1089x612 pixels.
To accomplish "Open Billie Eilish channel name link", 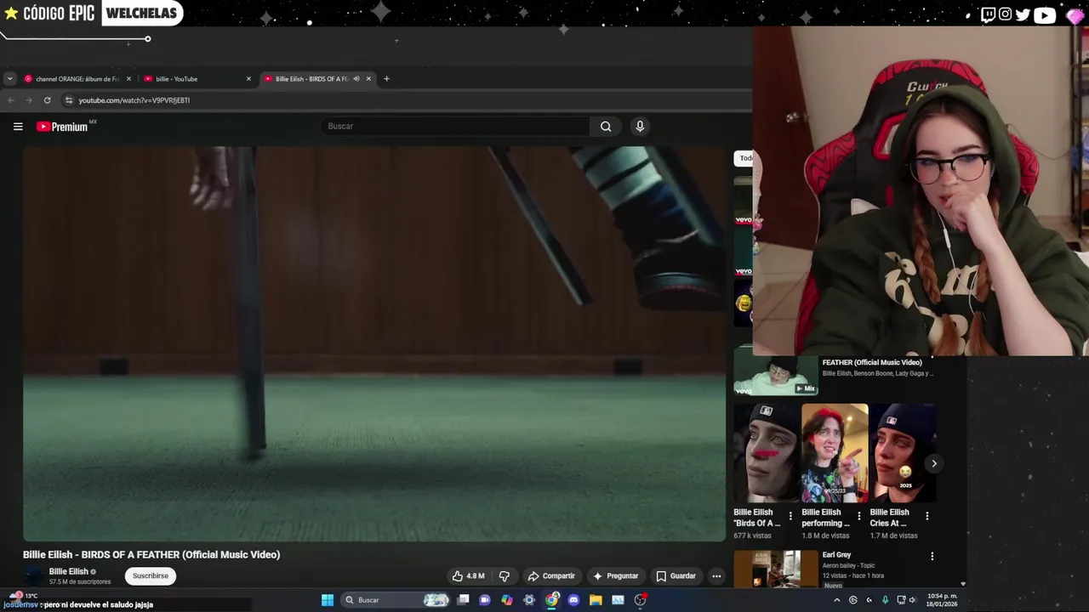I will 68,571.
